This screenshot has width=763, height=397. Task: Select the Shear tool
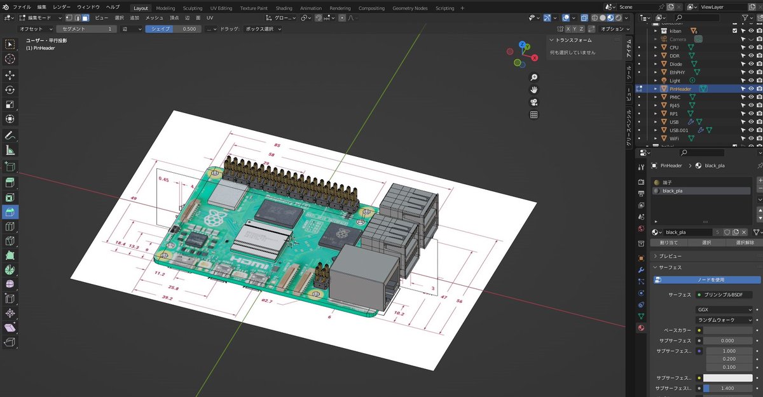tap(10, 328)
